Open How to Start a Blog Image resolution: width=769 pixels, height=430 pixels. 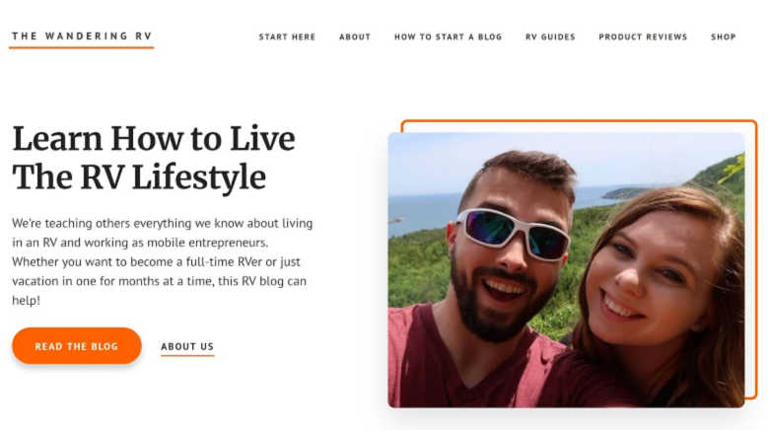point(448,37)
